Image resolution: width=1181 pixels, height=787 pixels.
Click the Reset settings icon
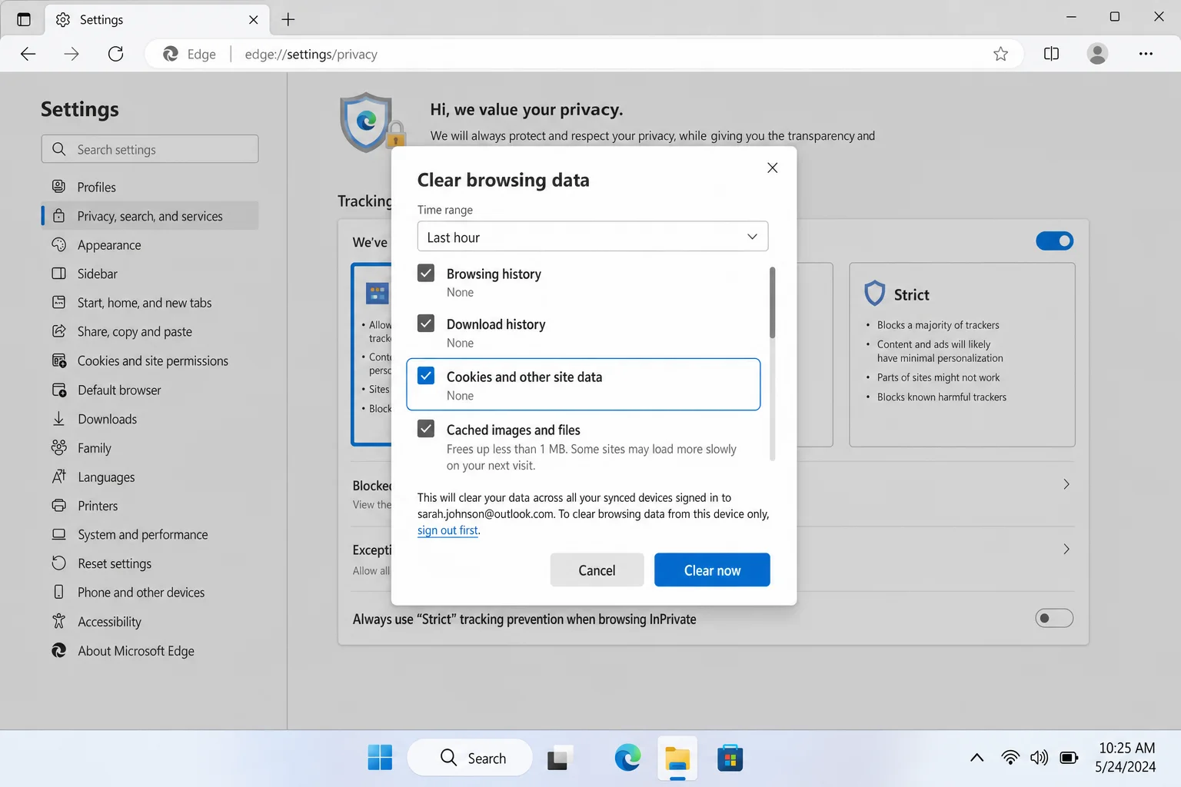(58, 563)
